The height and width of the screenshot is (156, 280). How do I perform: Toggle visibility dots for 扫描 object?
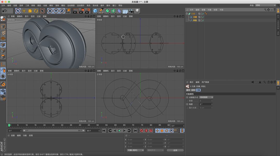coord(201,14)
